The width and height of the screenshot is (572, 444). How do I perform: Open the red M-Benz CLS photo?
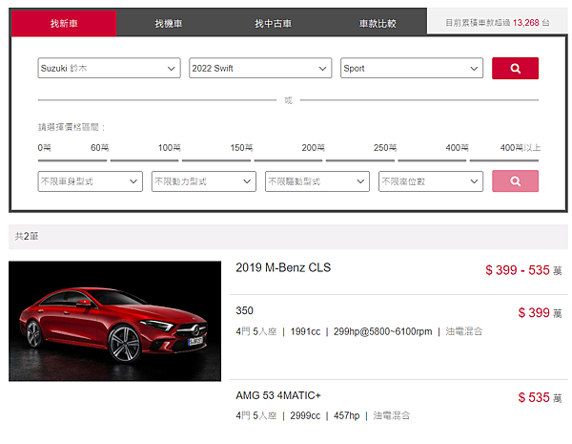click(x=115, y=321)
